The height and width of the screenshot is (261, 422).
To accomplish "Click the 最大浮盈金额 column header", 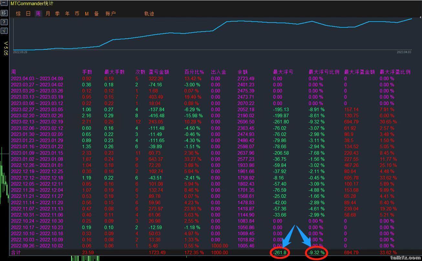I will pos(359,72).
